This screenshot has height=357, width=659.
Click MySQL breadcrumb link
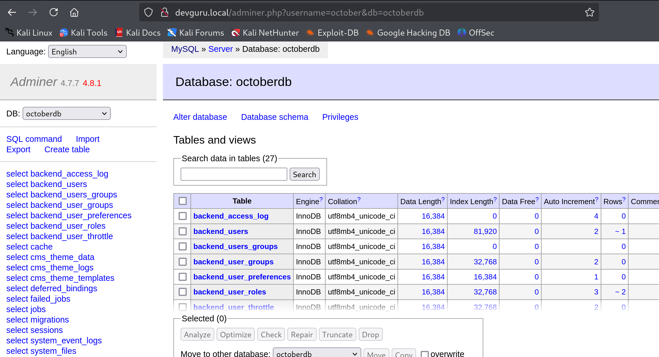tap(185, 49)
